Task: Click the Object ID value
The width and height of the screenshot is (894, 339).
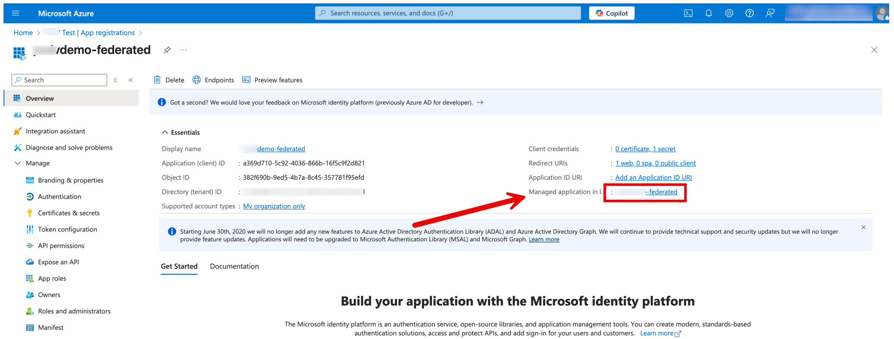Action: (x=303, y=177)
